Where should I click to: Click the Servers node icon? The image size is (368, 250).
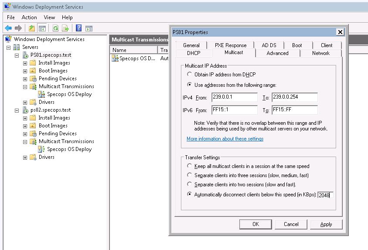17,47
